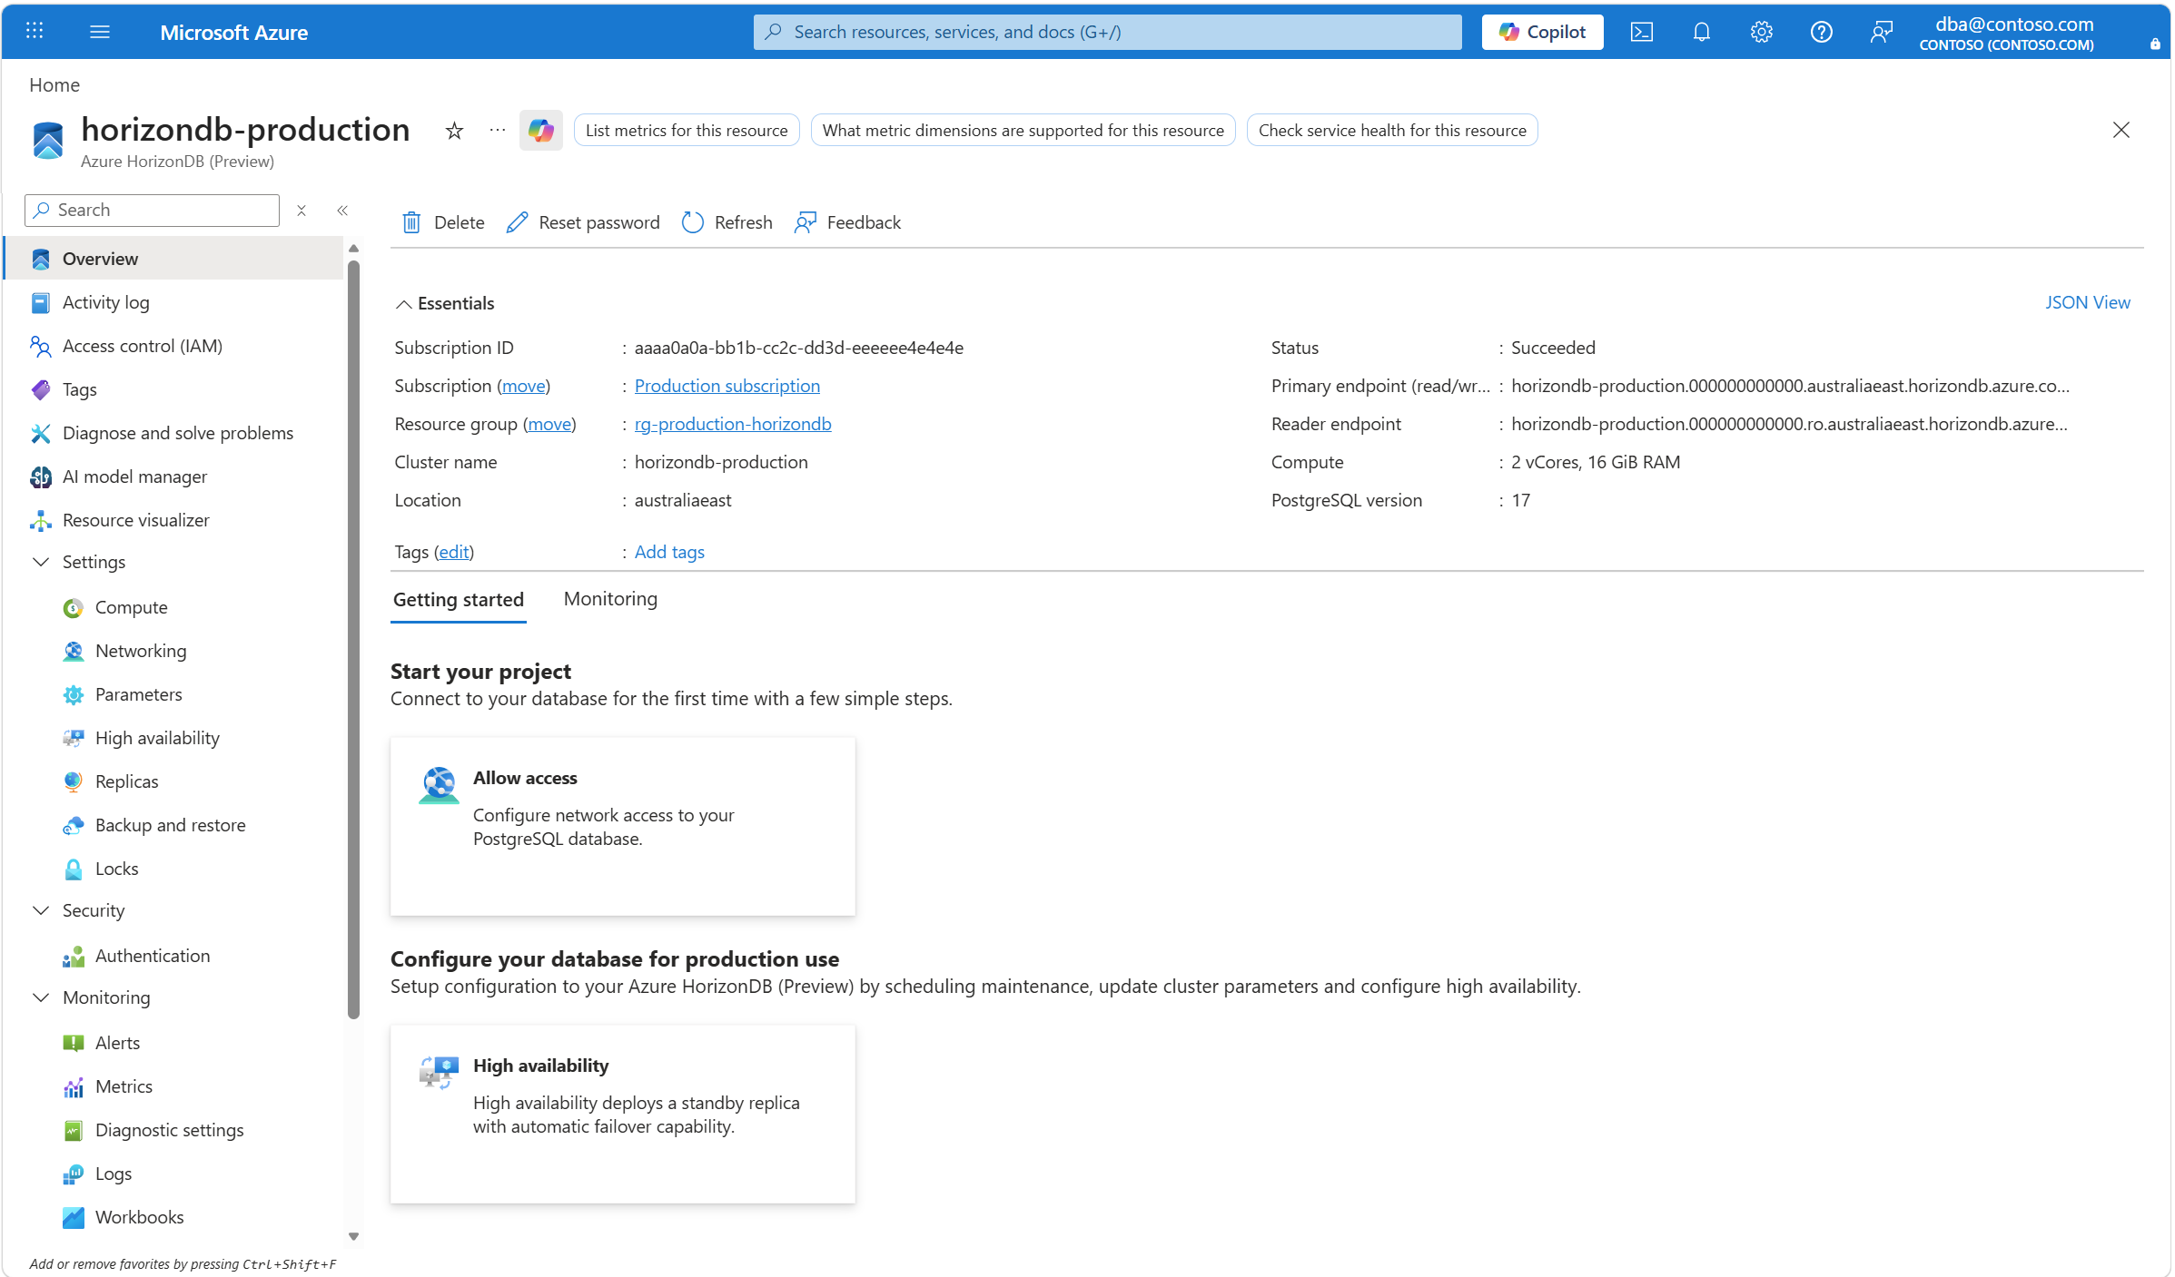Click the global search resources field
Viewport: 2175px width, 1277px height.
[1108, 32]
